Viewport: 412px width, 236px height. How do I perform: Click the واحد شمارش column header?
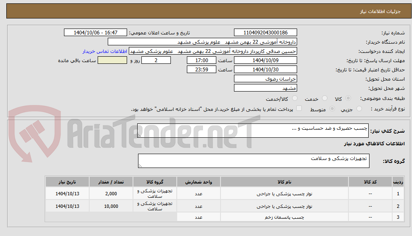click(199, 182)
